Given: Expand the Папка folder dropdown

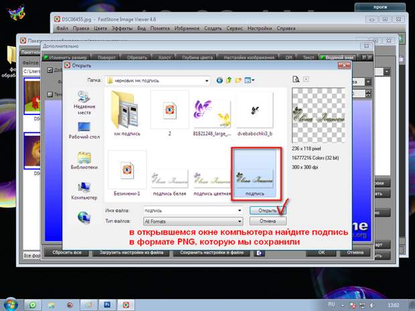Looking at the screenshot, I should point(207,81).
